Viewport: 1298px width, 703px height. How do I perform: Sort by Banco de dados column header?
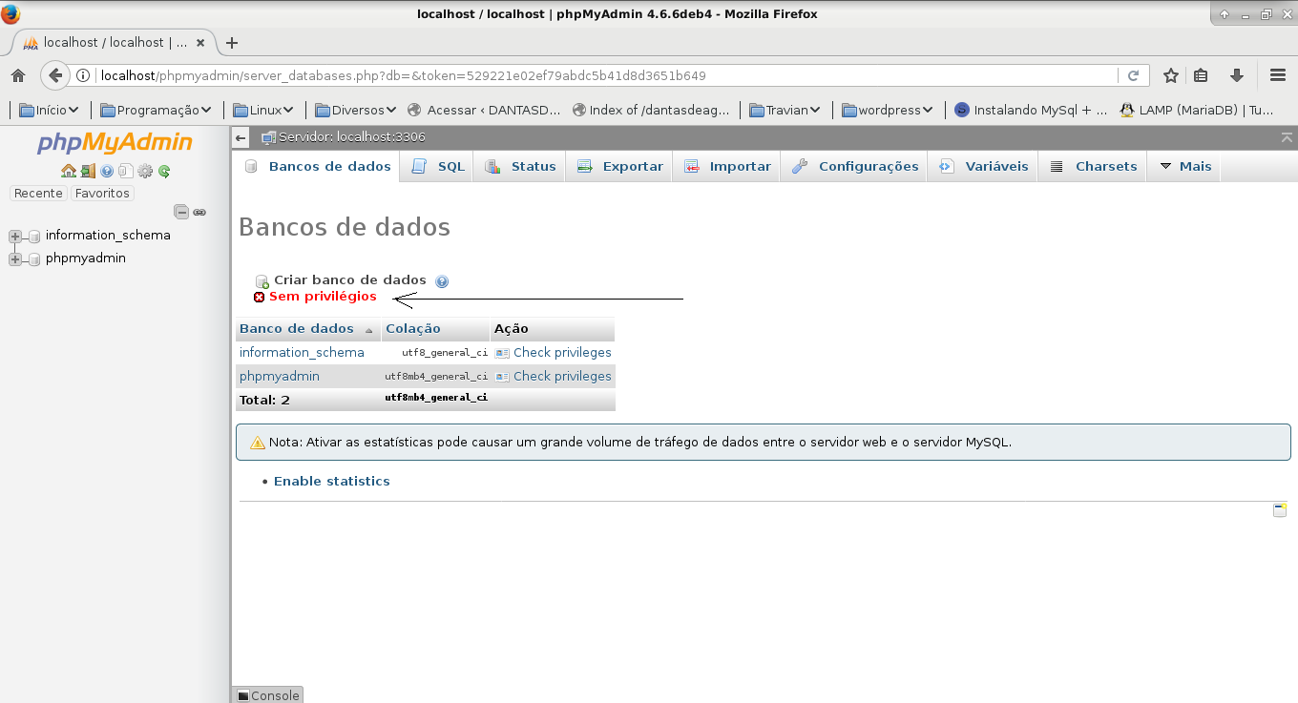click(x=297, y=329)
